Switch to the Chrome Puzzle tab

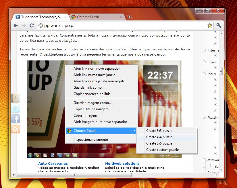click(97, 17)
